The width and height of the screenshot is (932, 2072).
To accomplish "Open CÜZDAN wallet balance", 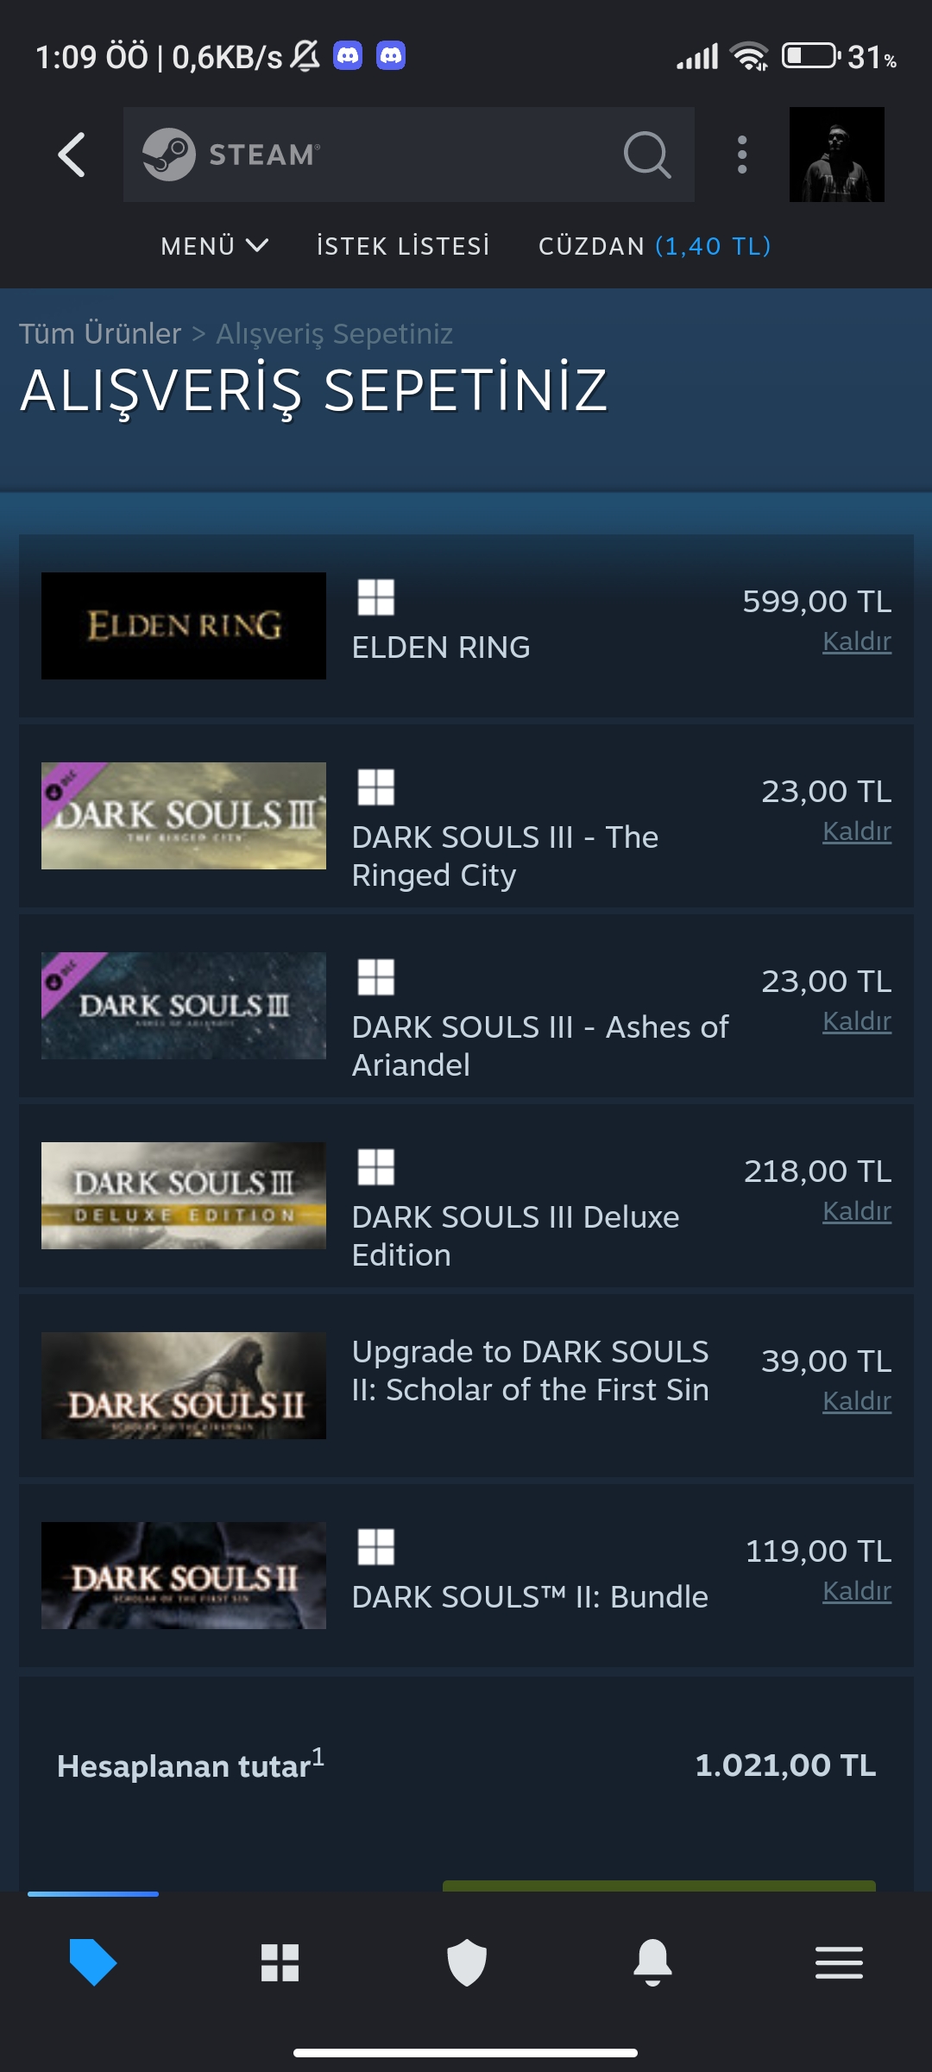I will (x=654, y=247).
